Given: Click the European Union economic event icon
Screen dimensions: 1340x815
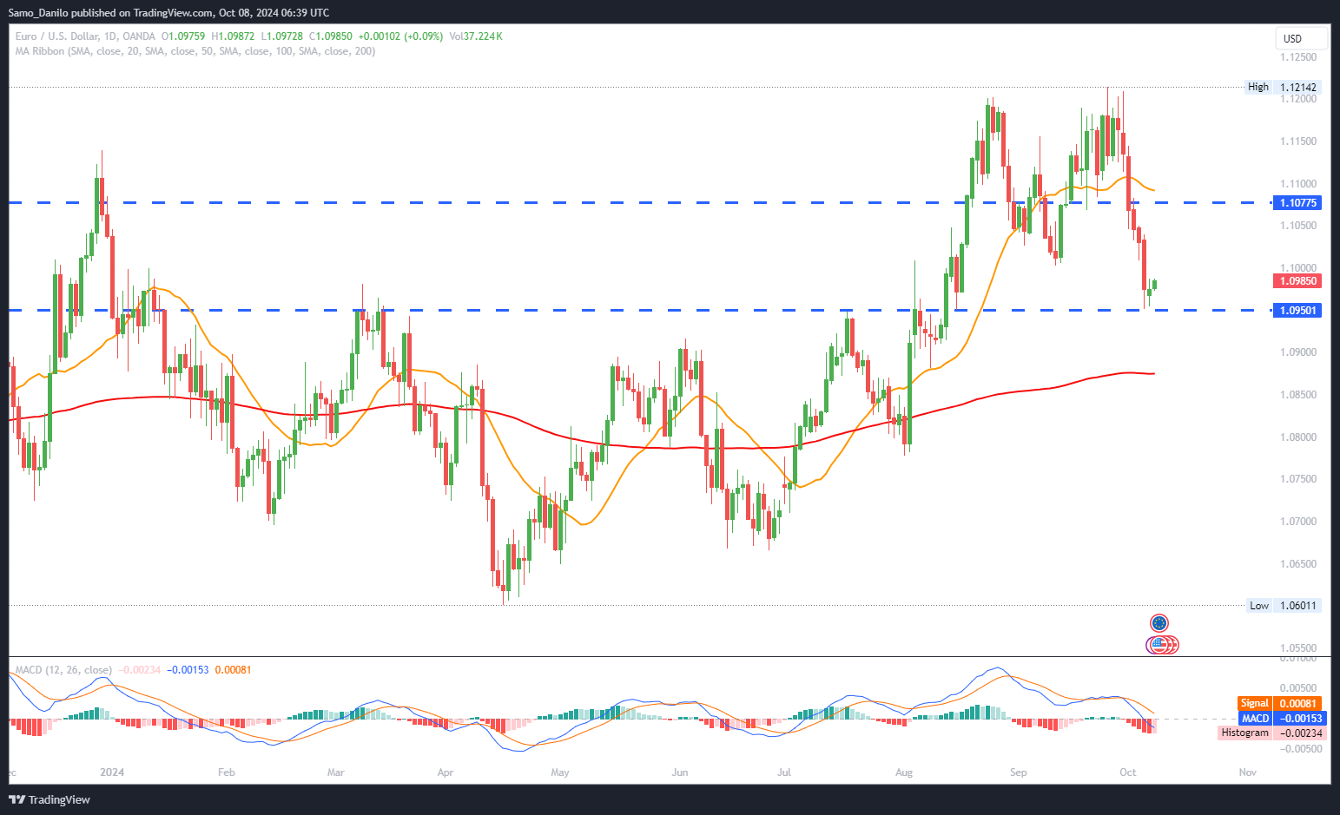Looking at the screenshot, I should [x=1158, y=623].
